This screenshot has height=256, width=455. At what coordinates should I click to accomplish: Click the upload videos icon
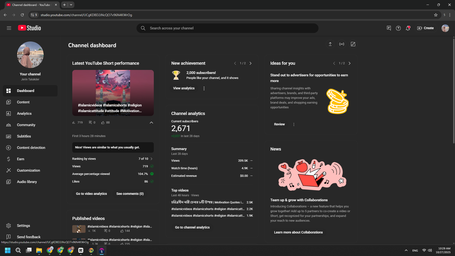(330, 44)
